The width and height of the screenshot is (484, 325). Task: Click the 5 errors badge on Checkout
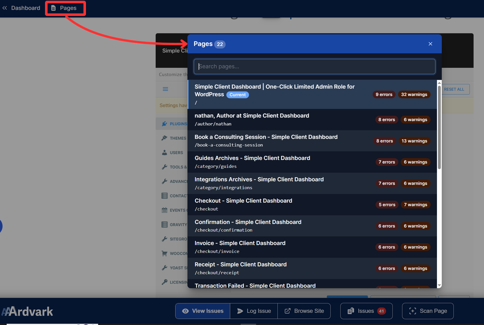[x=387, y=205]
